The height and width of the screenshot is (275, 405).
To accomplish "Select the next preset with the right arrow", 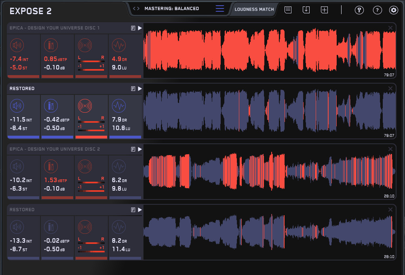I will coord(138,8).
